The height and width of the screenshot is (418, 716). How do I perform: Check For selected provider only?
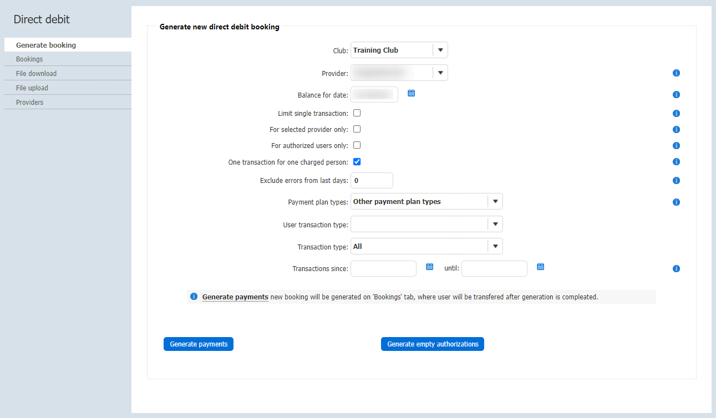click(357, 129)
